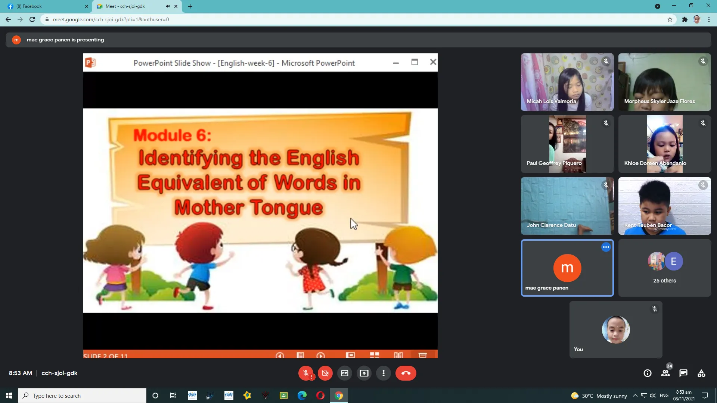Open the Chrome profile avatar
The width and height of the screenshot is (717, 403).
(x=697, y=19)
